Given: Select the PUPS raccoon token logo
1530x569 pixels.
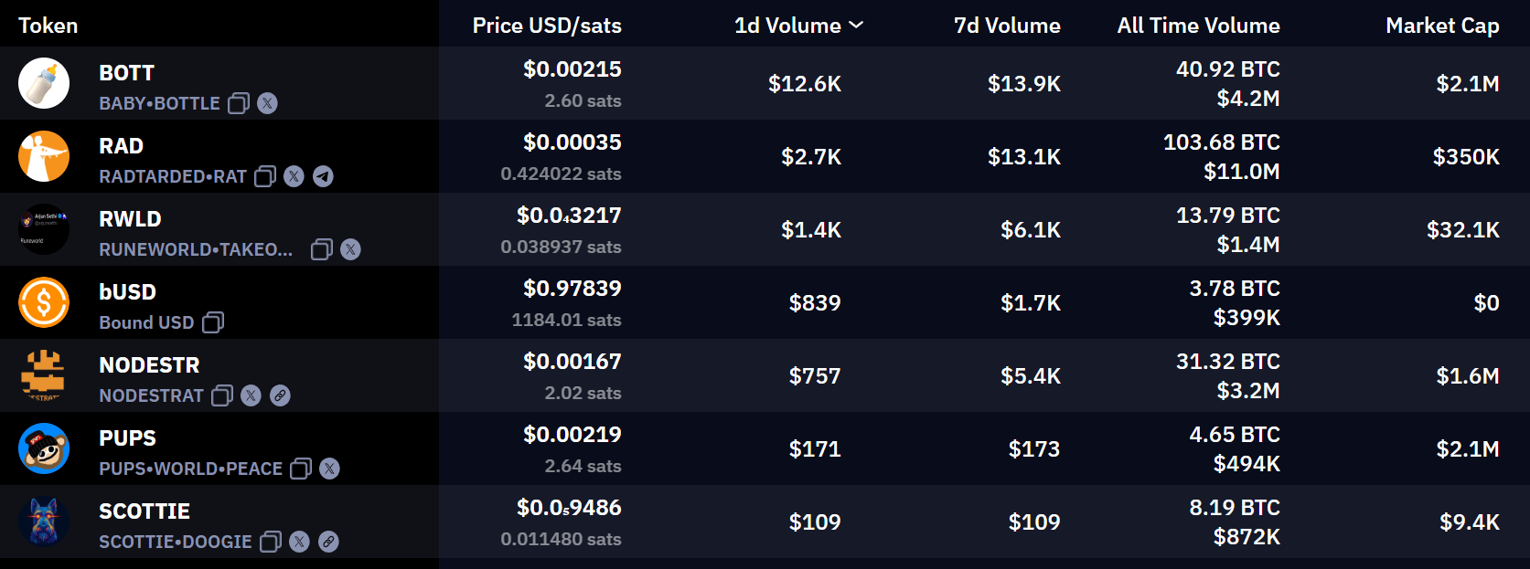Looking at the screenshot, I should point(44,448).
